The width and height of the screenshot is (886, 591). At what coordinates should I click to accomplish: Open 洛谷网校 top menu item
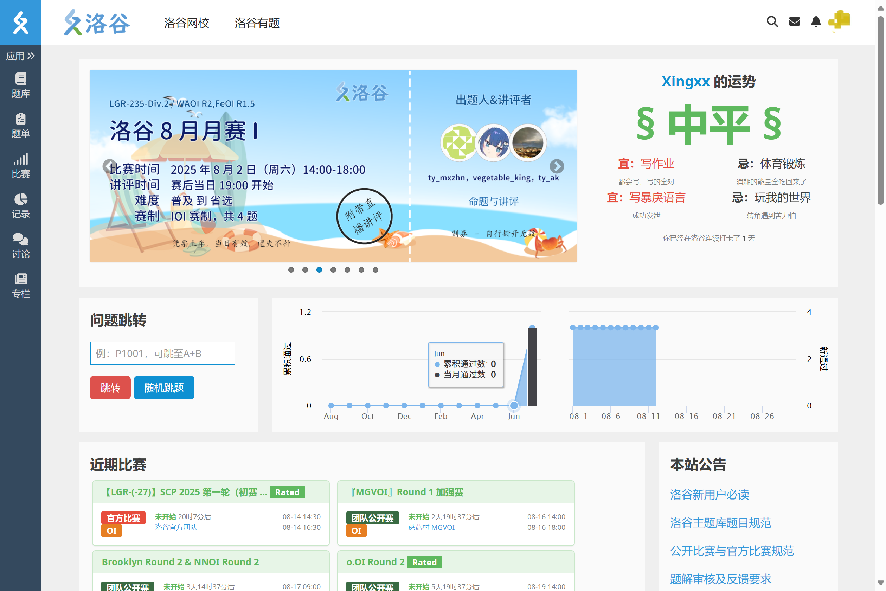(186, 23)
